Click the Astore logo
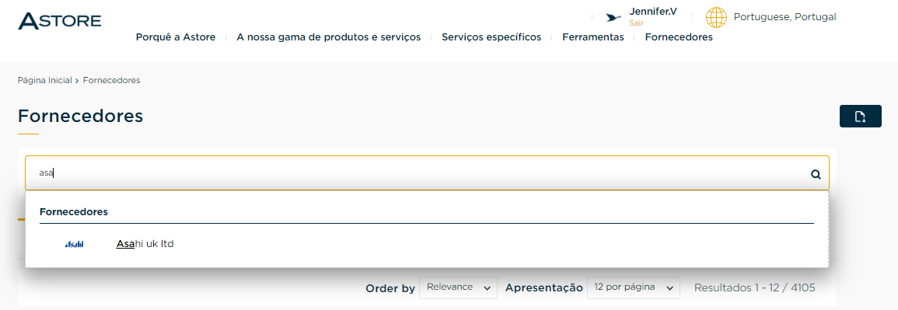Screen dimensions: 898x310 pos(60,21)
